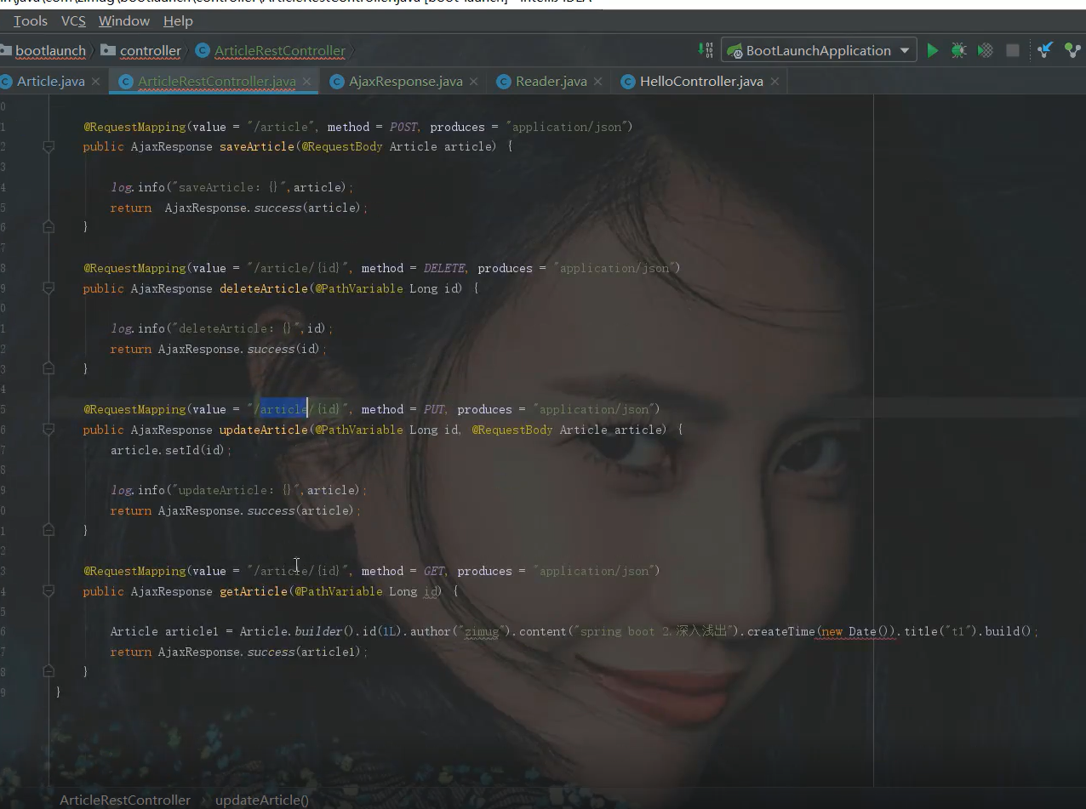Open the BootLaunchApplication run configuration dropdown
The width and height of the screenshot is (1086, 809).
pyautogui.click(x=819, y=50)
